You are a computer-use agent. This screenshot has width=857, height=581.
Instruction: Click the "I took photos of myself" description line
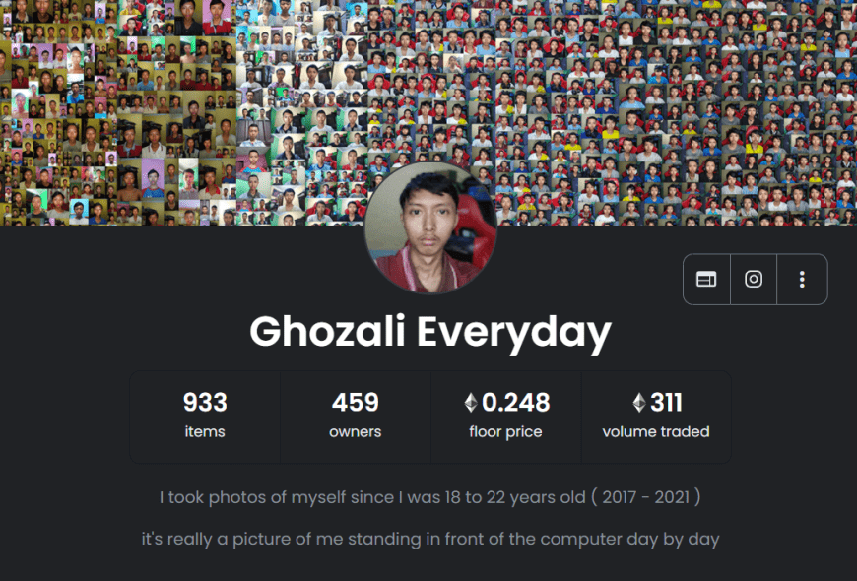tap(430, 497)
